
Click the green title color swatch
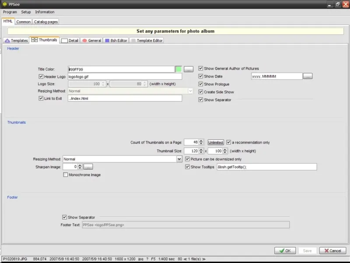point(178,69)
